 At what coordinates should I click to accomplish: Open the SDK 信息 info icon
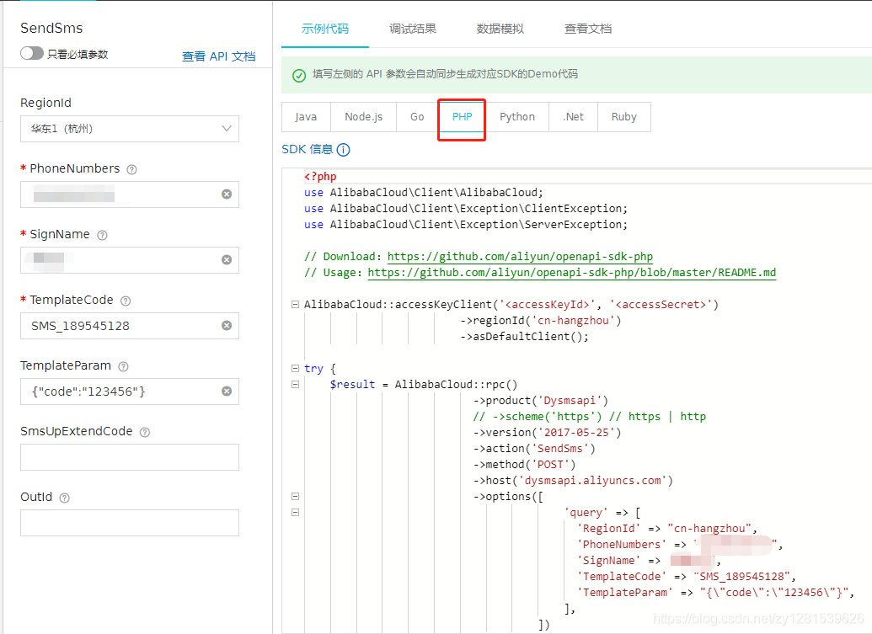(342, 149)
